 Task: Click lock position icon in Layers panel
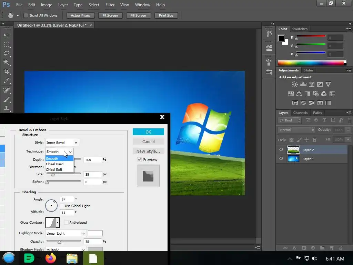tap(306, 140)
